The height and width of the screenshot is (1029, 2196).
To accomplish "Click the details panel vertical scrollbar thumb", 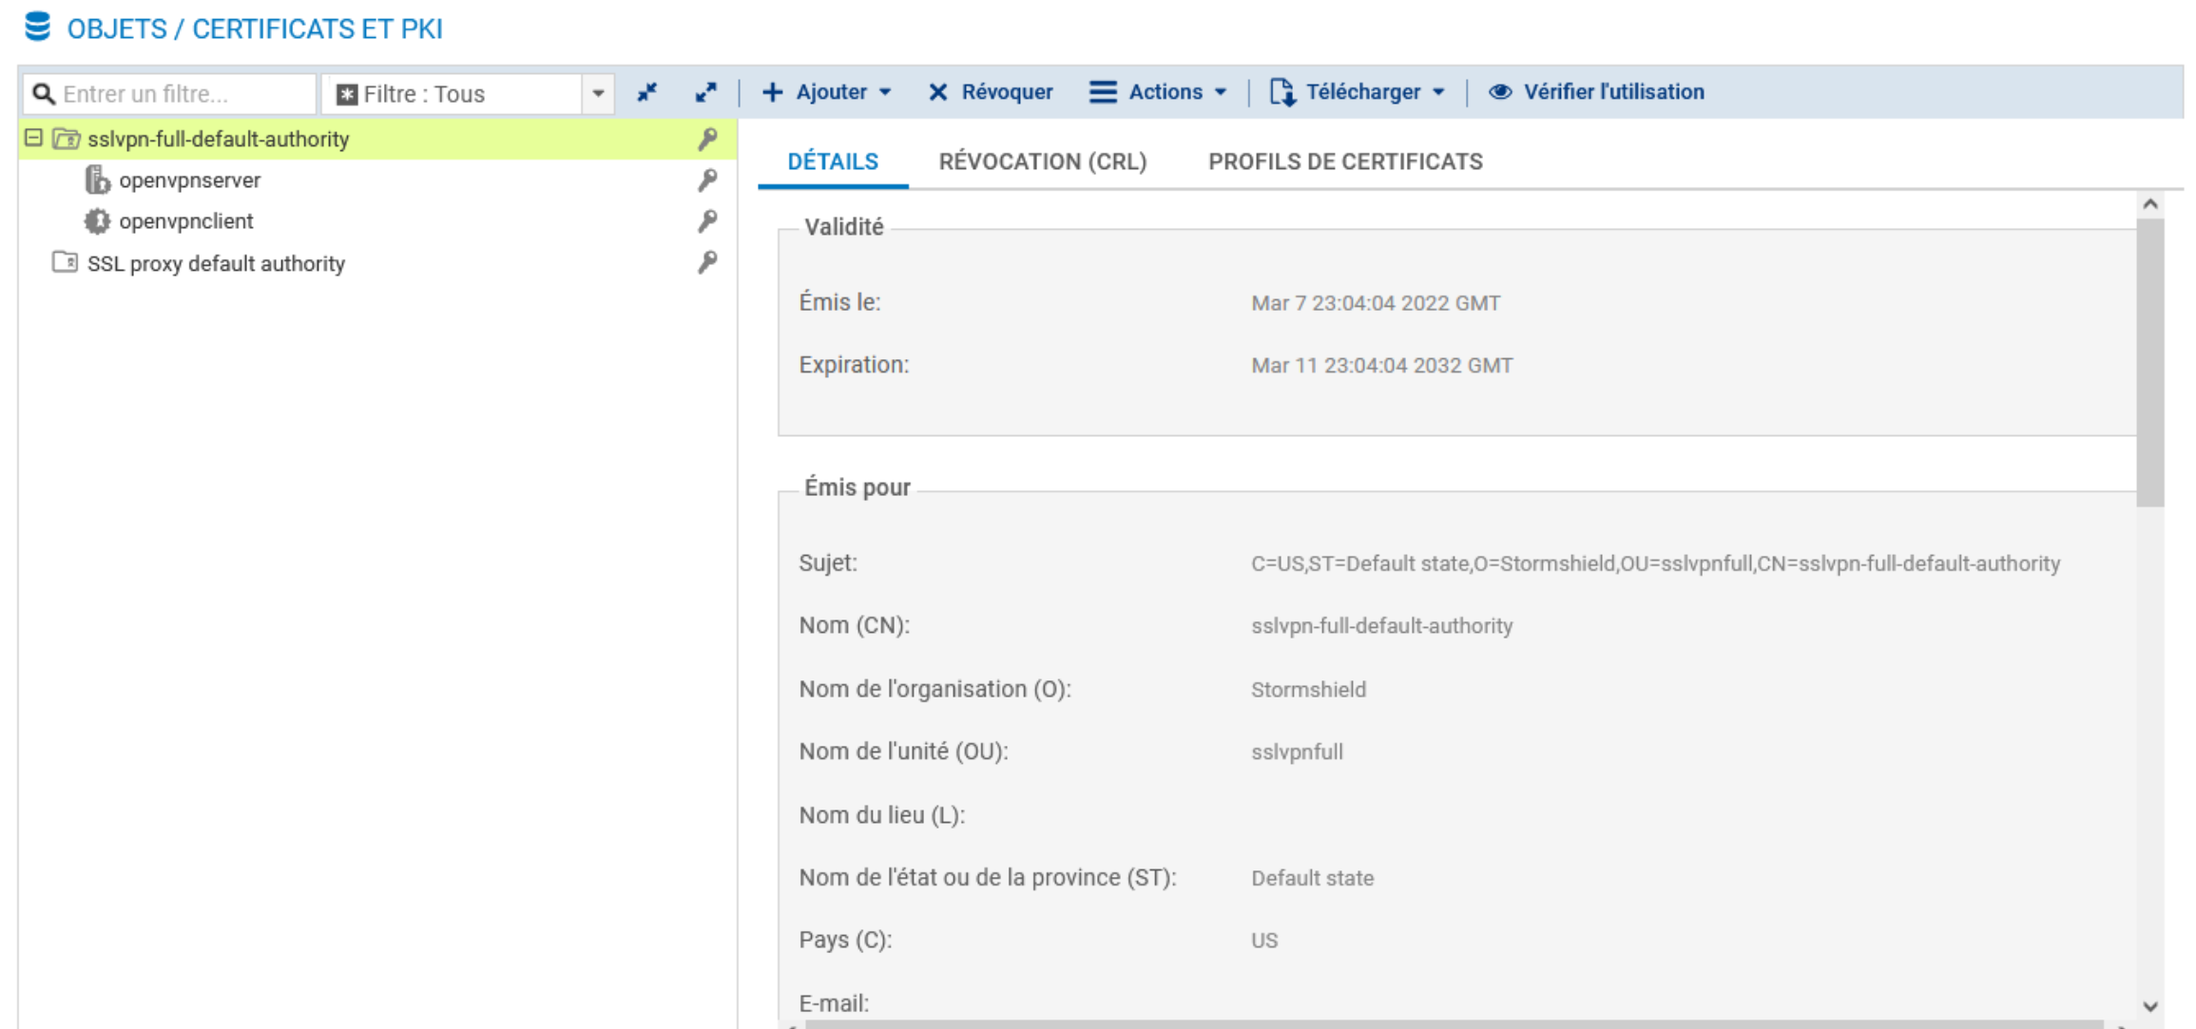I will (x=2150, y=361).
